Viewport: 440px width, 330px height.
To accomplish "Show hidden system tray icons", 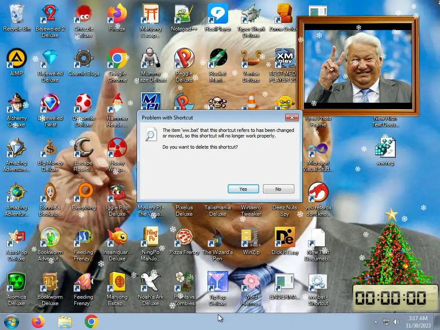I will point(376,322).
